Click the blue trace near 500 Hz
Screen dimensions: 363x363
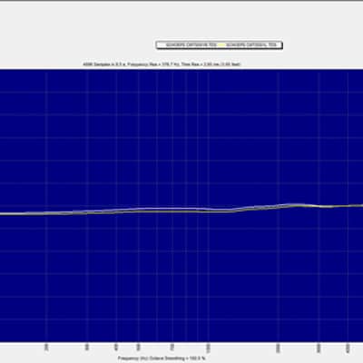click(x=138, y=209)
